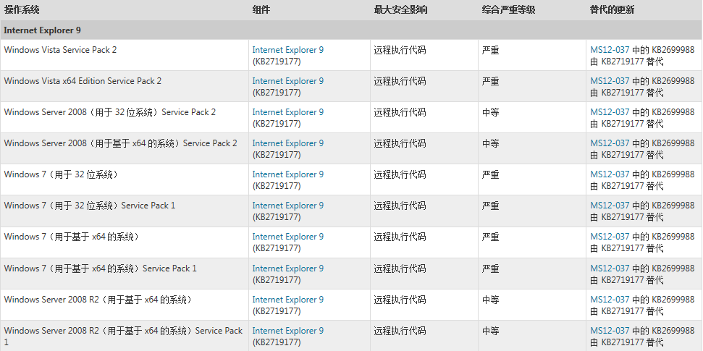Screen dimensions: 703x351
Task: Click the 组件 column header
Action: click(261, 9)
